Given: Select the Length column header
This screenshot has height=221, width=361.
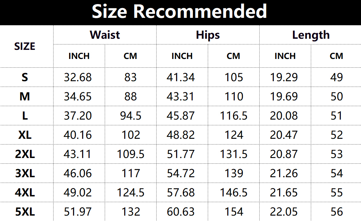Looking at the screenshot, I should point(311,35).
